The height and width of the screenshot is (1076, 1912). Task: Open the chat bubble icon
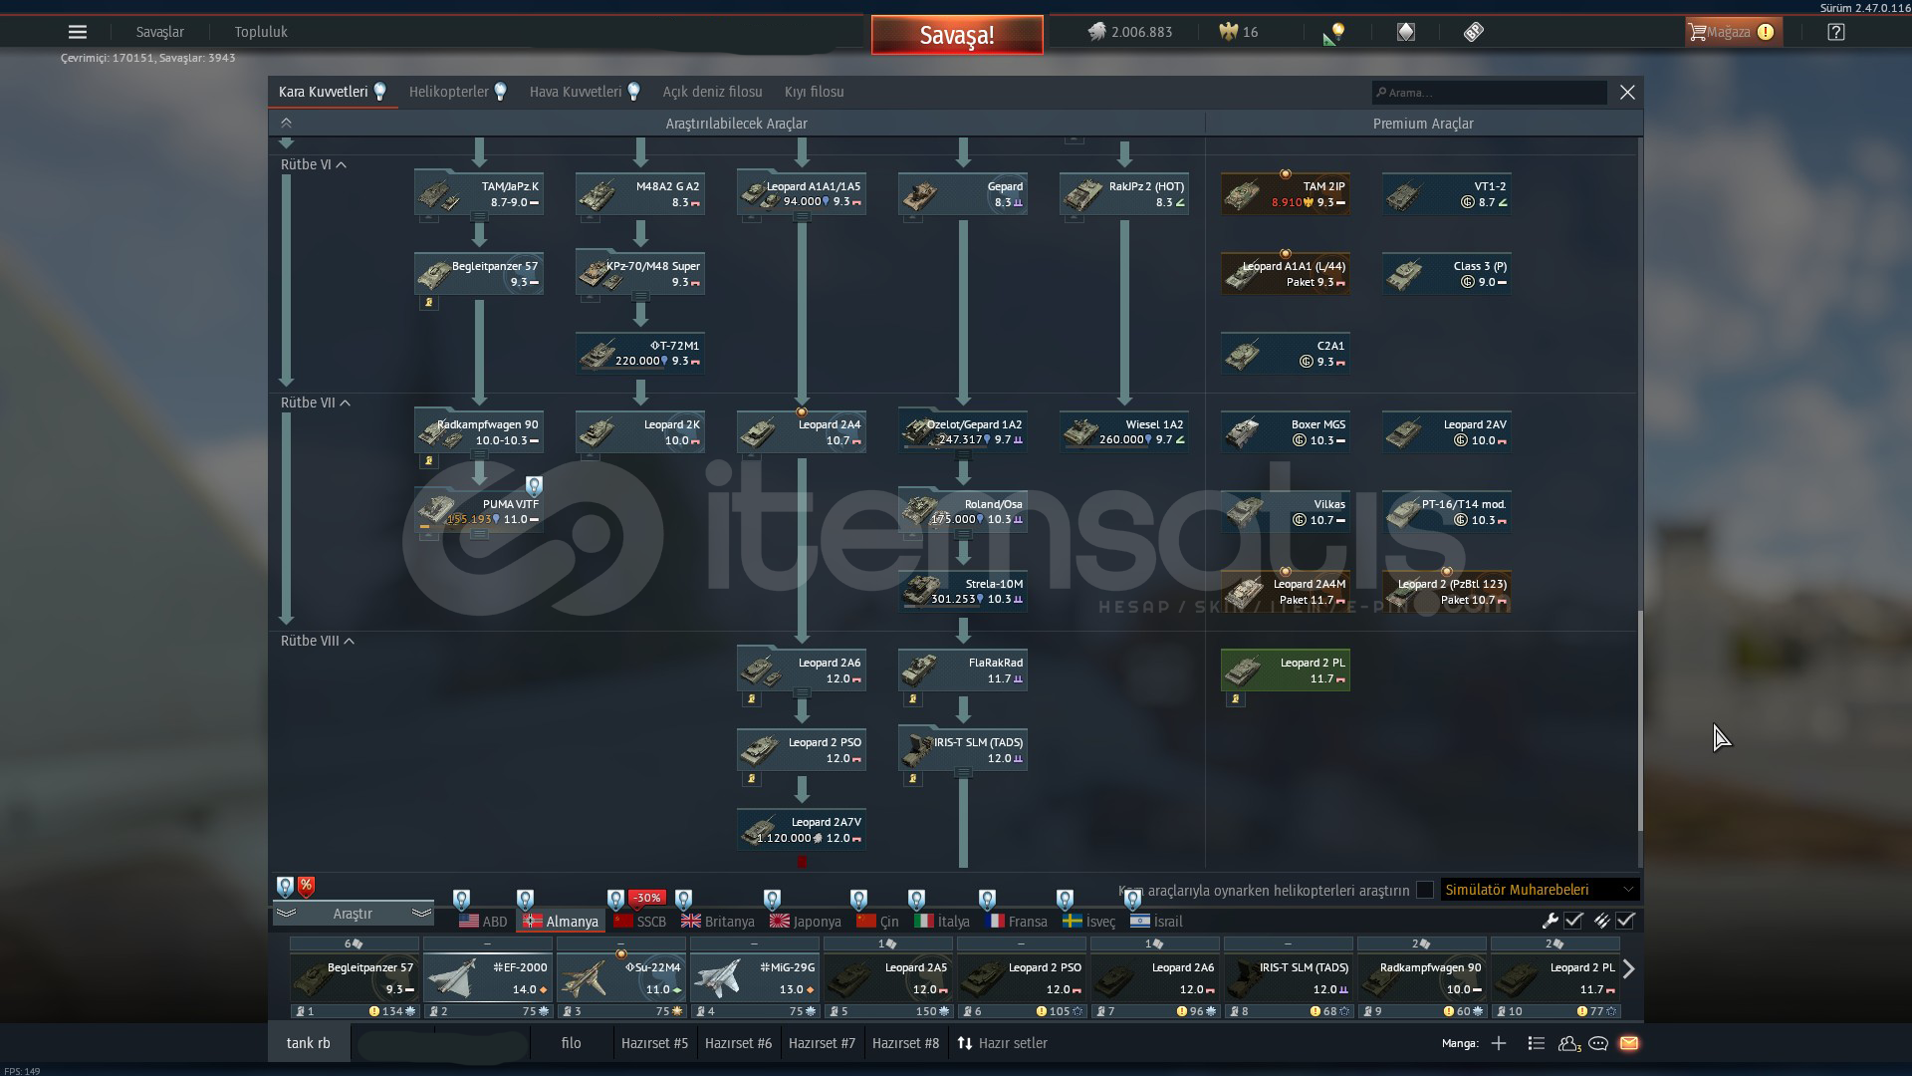tap(1598, 1043)
